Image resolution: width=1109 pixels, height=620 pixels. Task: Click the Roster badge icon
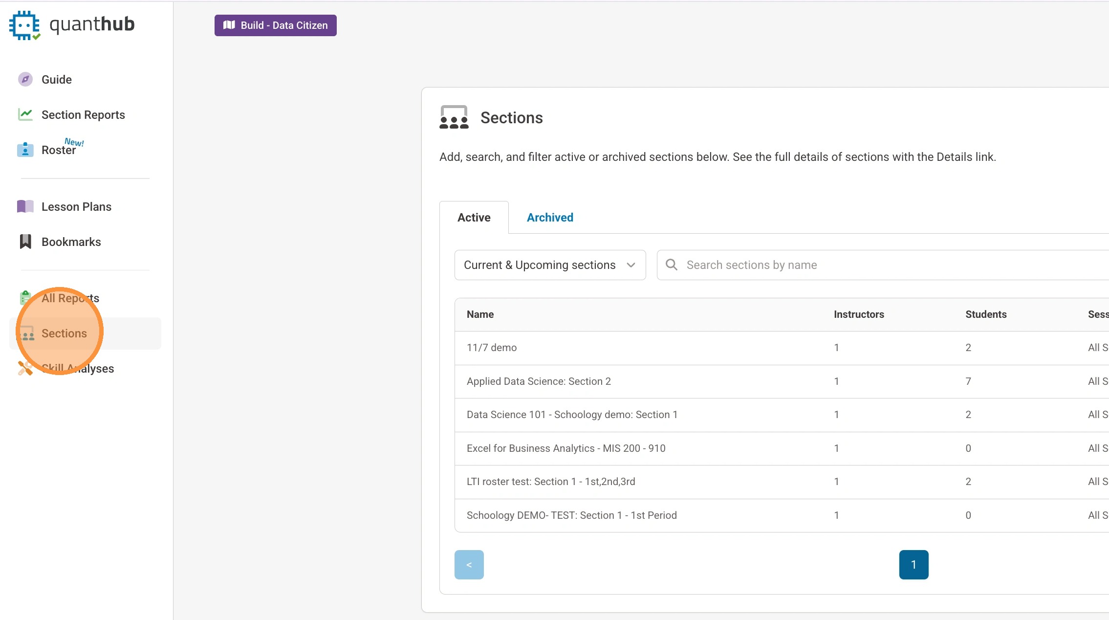pyautogui.click(x=25, y=150)
